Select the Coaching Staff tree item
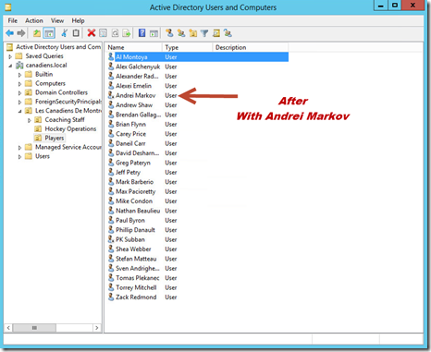Image resolution: width=431 pixels, height=352 pixels. [65, 119]
